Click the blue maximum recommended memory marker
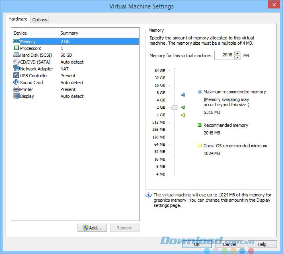Screen dimensions: 283x254 183,95
